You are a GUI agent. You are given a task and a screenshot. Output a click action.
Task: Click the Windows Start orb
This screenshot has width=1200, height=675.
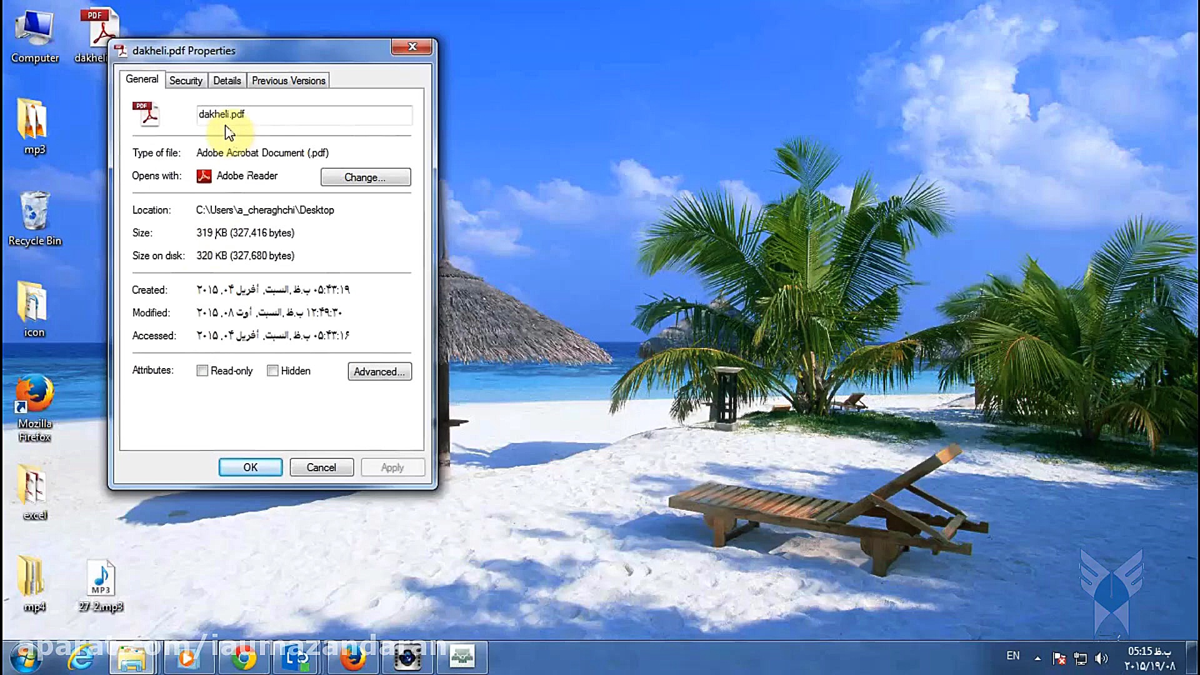tap(26, 658)
